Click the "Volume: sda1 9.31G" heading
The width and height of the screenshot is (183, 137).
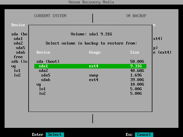click(x=91, y=34)
